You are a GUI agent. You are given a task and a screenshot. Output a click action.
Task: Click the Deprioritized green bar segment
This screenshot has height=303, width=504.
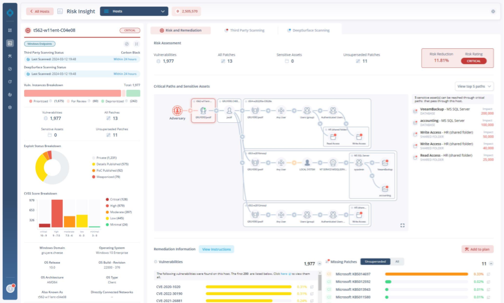[x=133, y=93]
